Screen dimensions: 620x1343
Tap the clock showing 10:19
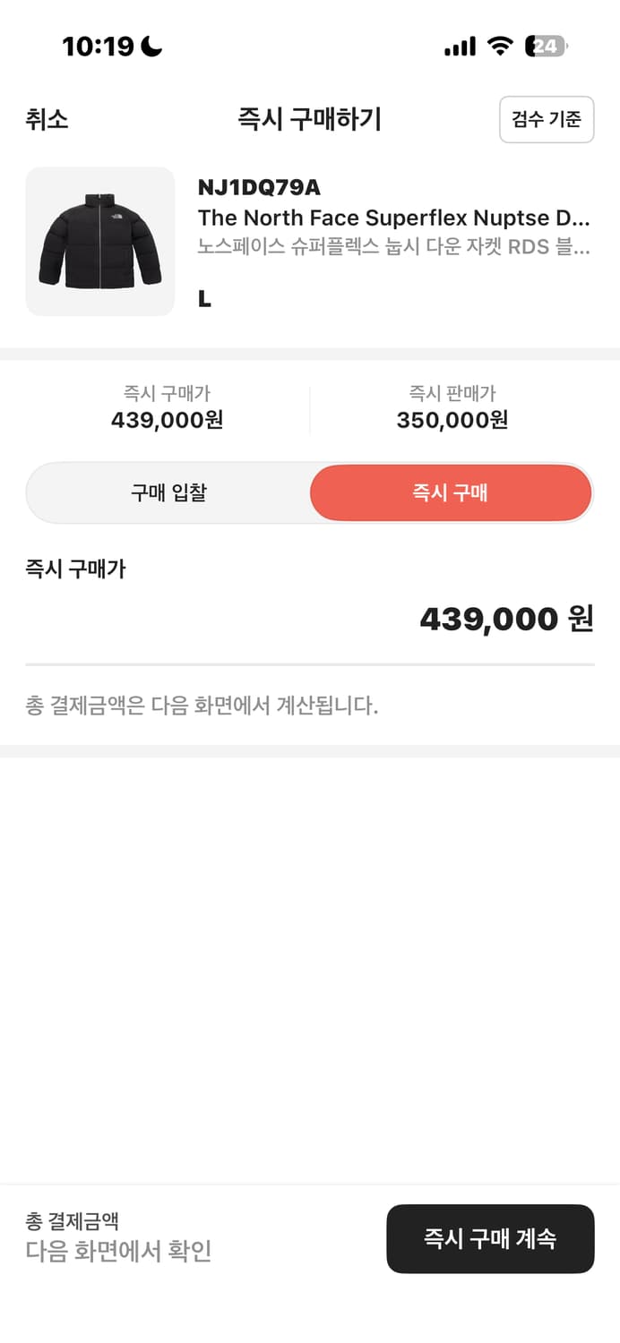[91, 47]
